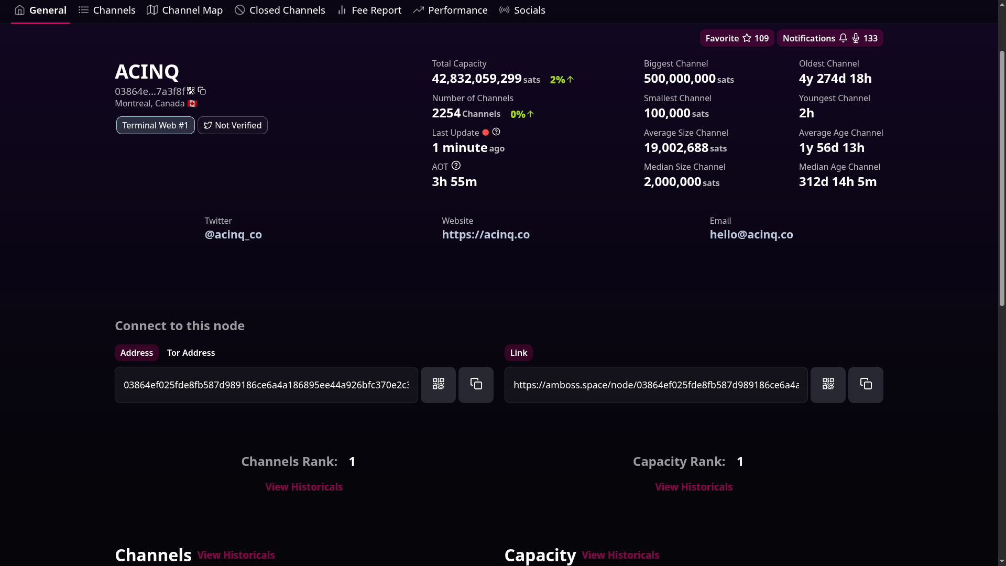Click the 0% channels change indicator
The width and height of the screenshot is (1006, 566).
[522, 114]
